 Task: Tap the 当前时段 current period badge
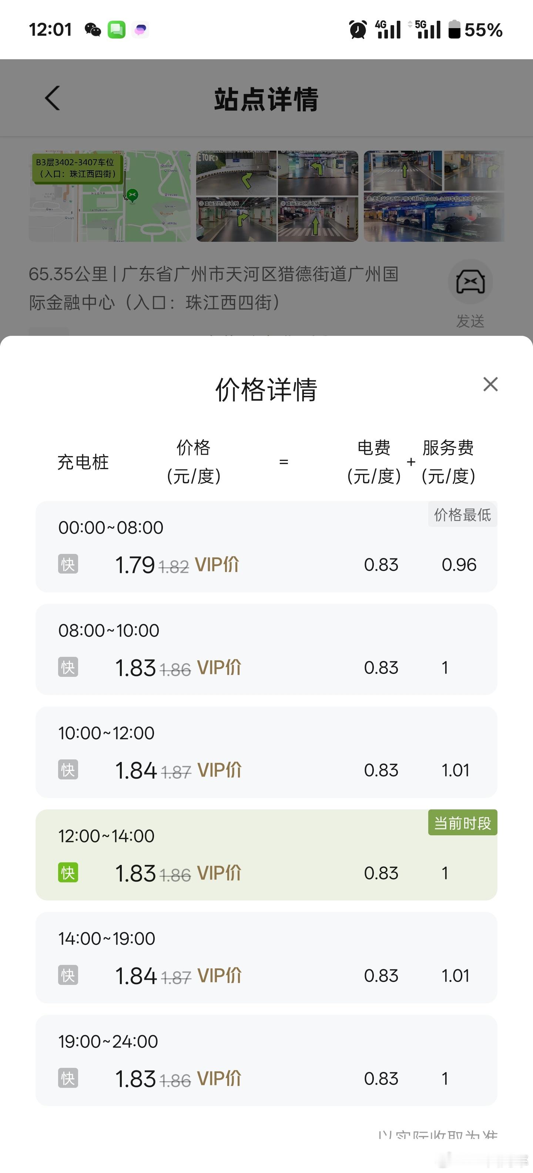click(462, 823)
